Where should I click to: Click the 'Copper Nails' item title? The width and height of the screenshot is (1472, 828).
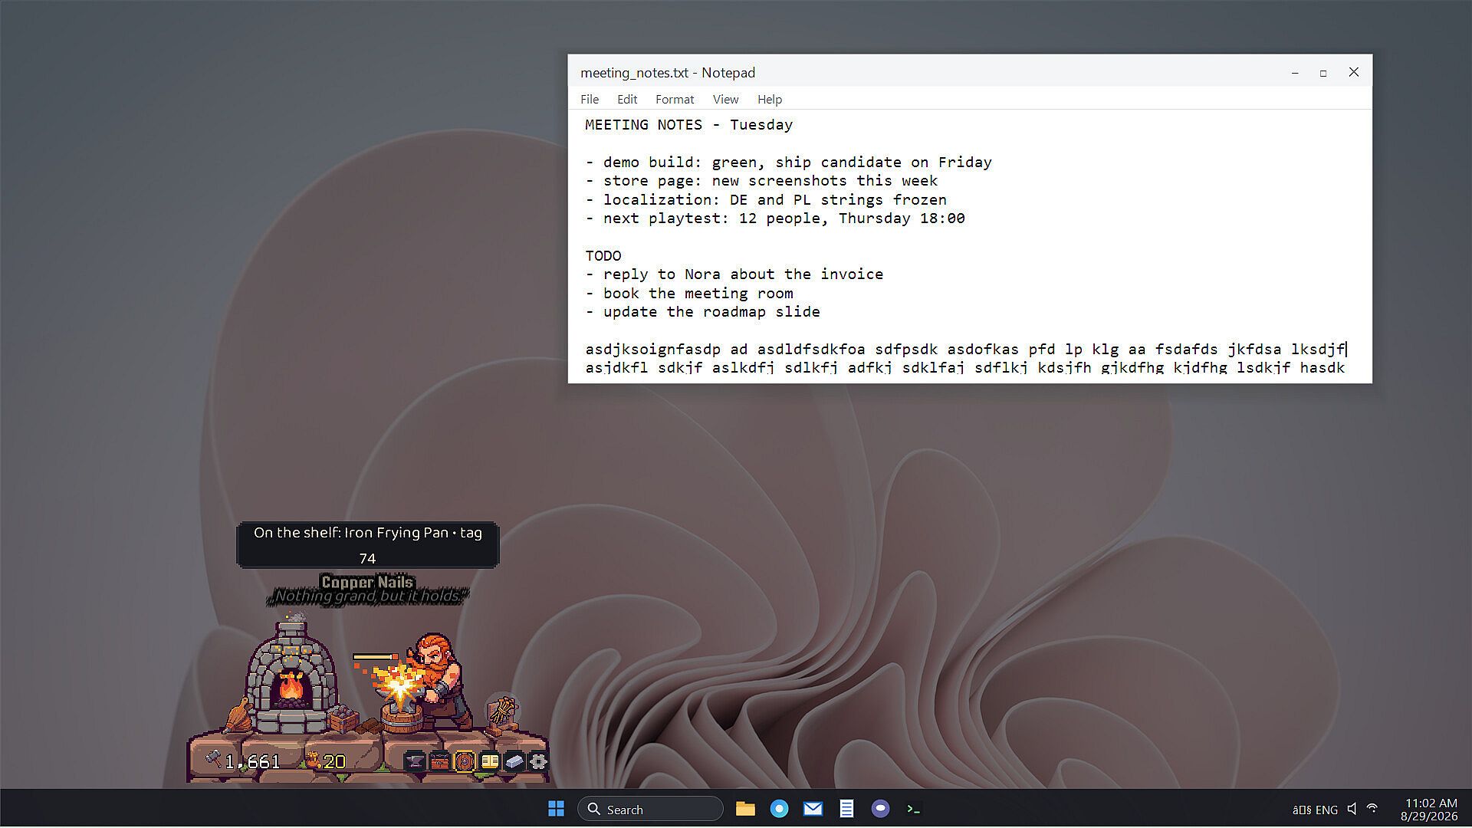pos(367,582)
